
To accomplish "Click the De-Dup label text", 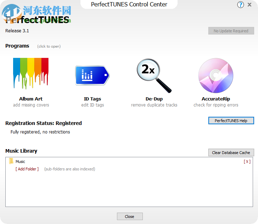I will coord(154,99).
